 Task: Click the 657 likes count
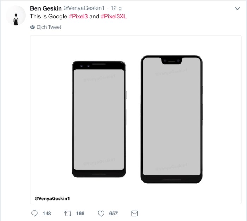(x=113, y=213)
